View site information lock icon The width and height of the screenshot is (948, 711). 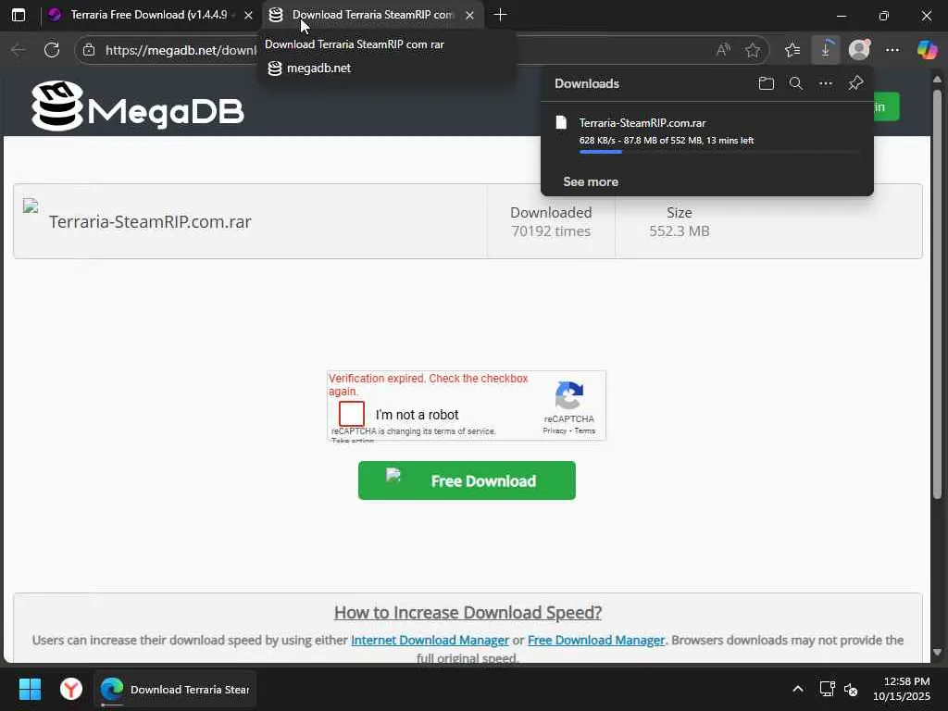point(89,50)
